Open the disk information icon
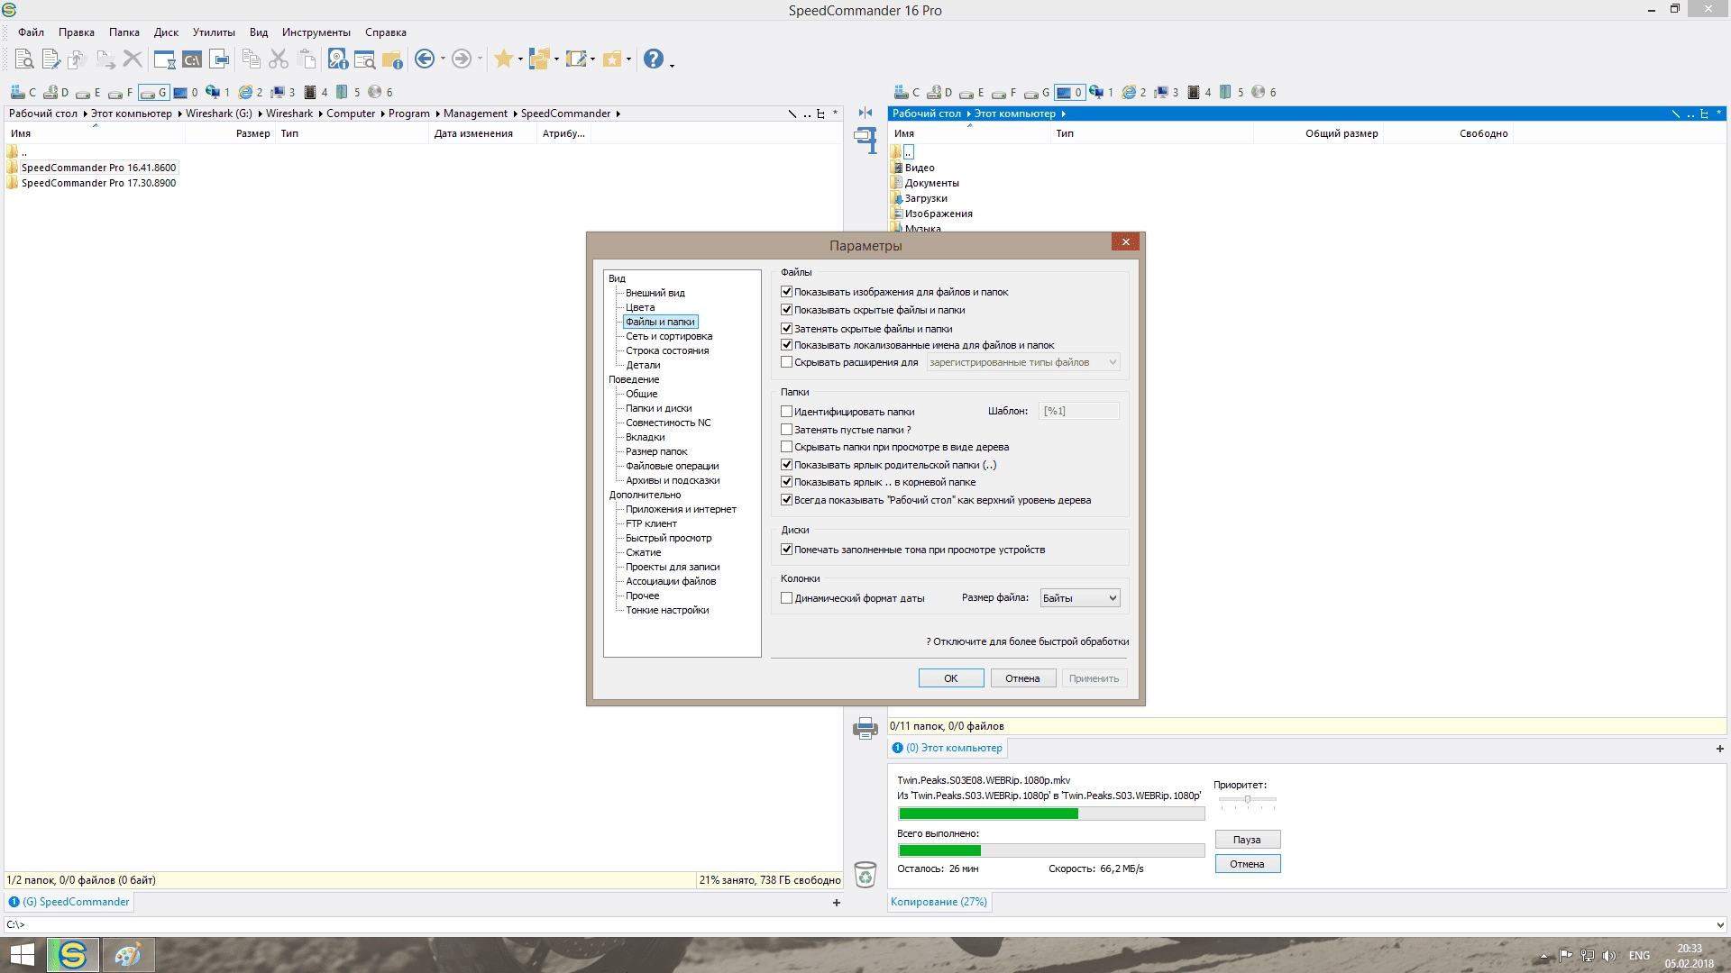 [x=337, y=59]
